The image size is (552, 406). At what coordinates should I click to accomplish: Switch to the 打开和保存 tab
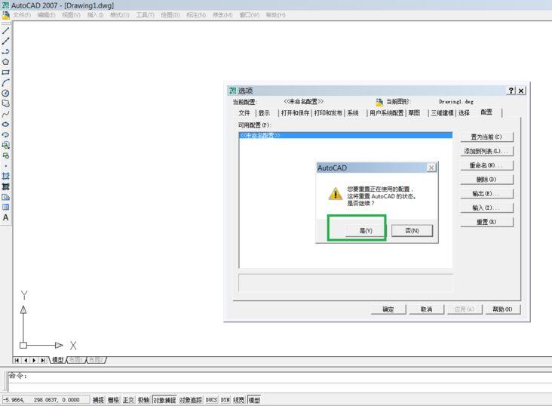pos(296,112)
